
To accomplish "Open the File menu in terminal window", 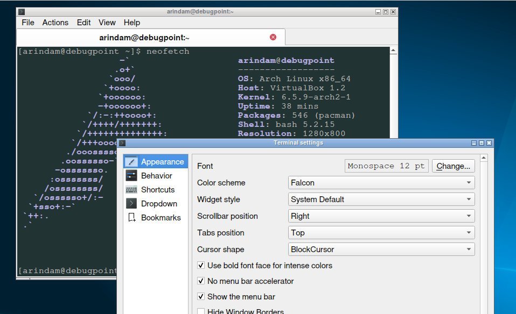I will (28, 23).
